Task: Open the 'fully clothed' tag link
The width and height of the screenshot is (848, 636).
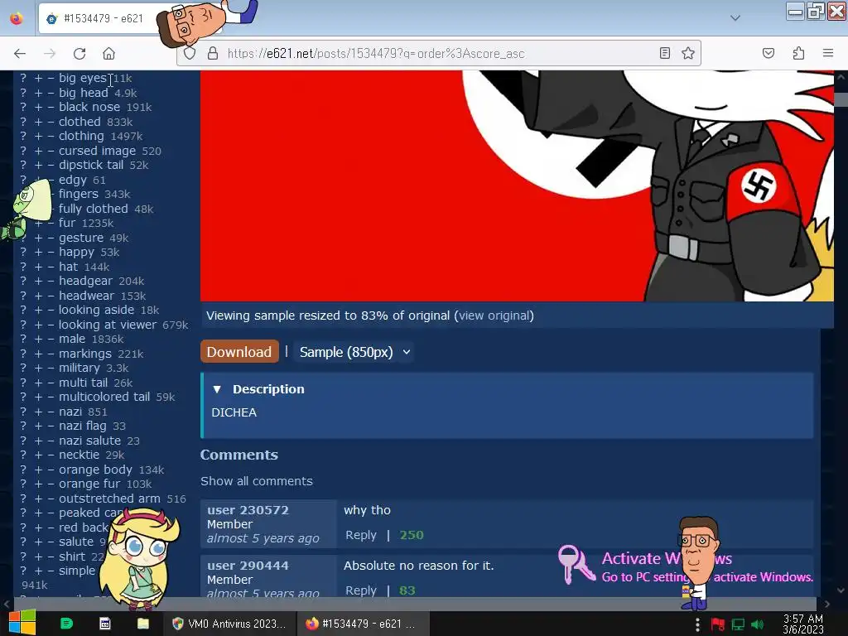Action: click(93, 209)
